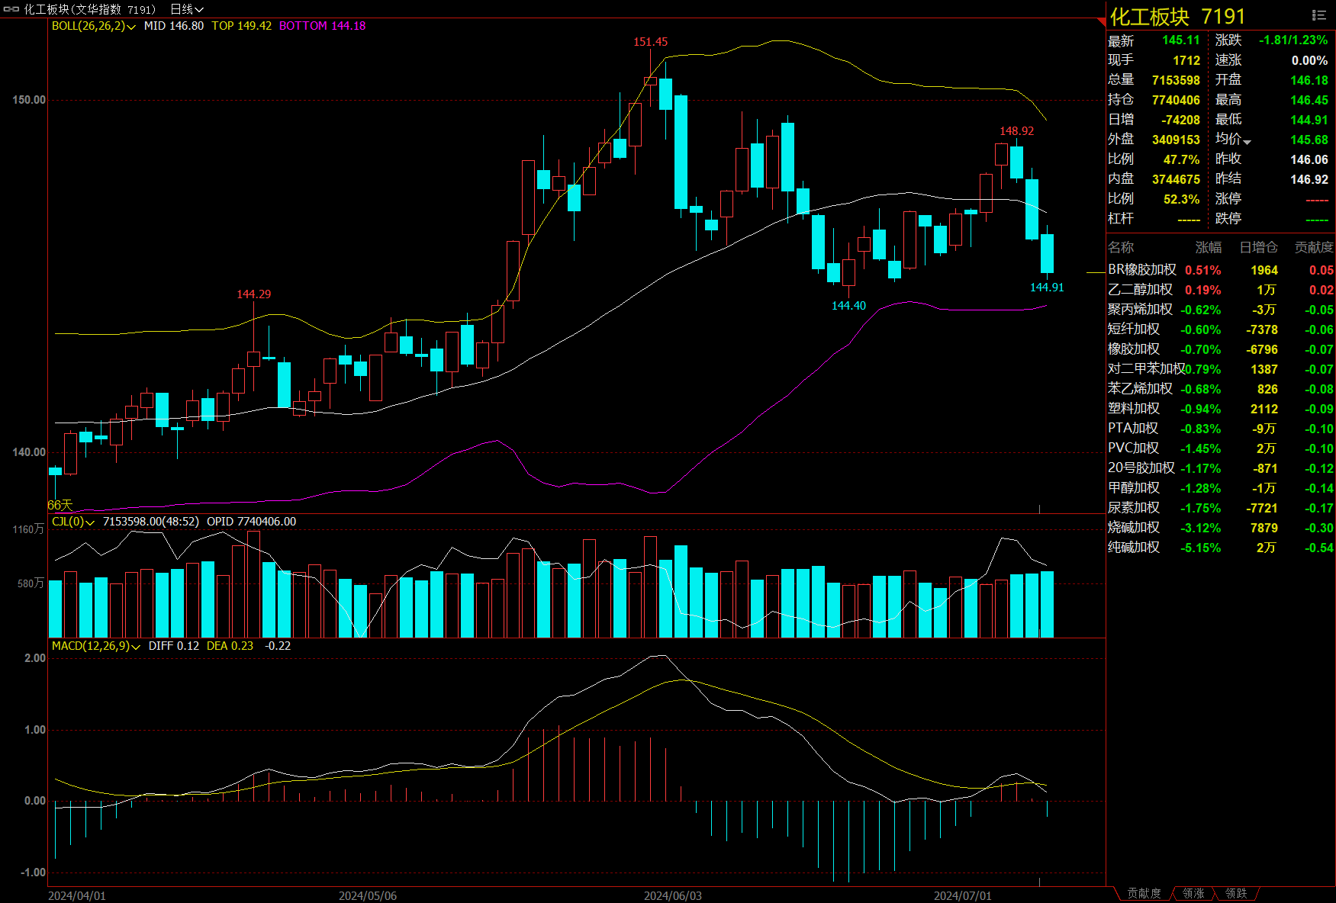Click the 涨跌 value -1.81/1.23%
This screenshot has width=1336, height=903.
(1293, 40)
